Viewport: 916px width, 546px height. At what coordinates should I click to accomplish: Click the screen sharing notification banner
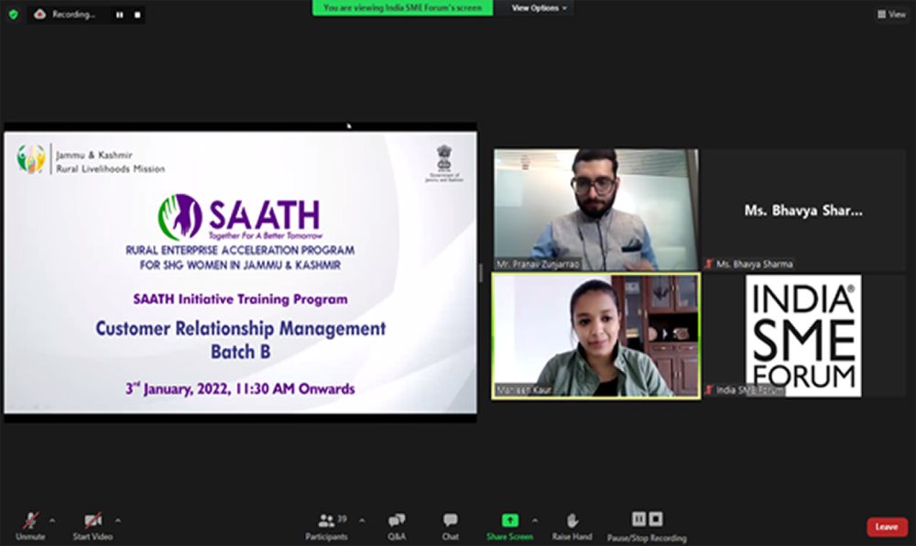pos(402,8)
